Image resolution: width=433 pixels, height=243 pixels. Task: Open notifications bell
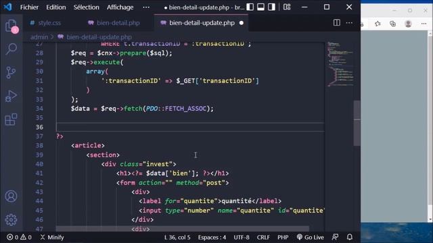tap(350, 237)
